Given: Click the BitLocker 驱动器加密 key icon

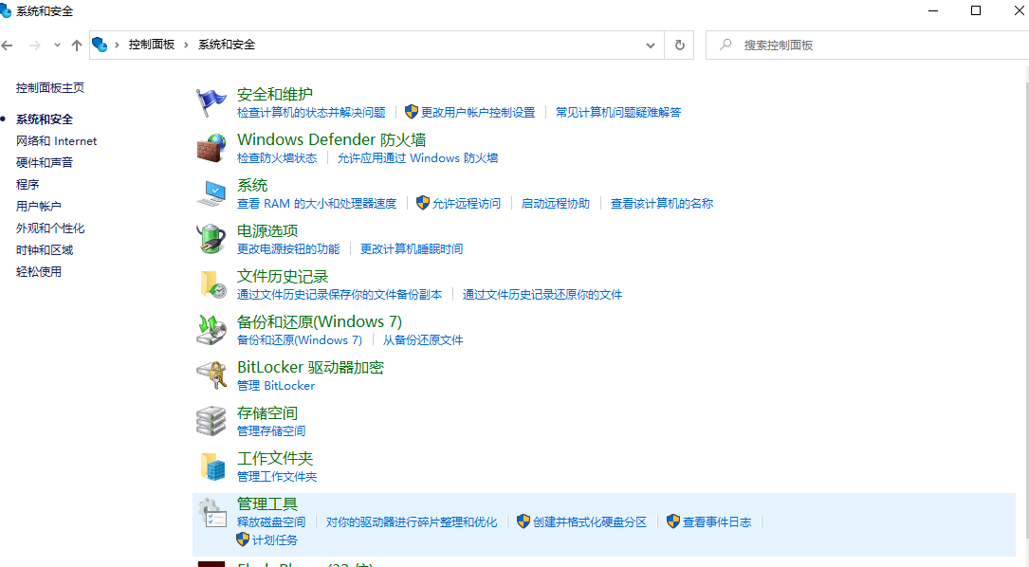Looking at the screenshot, I should [x=211, y=375].
